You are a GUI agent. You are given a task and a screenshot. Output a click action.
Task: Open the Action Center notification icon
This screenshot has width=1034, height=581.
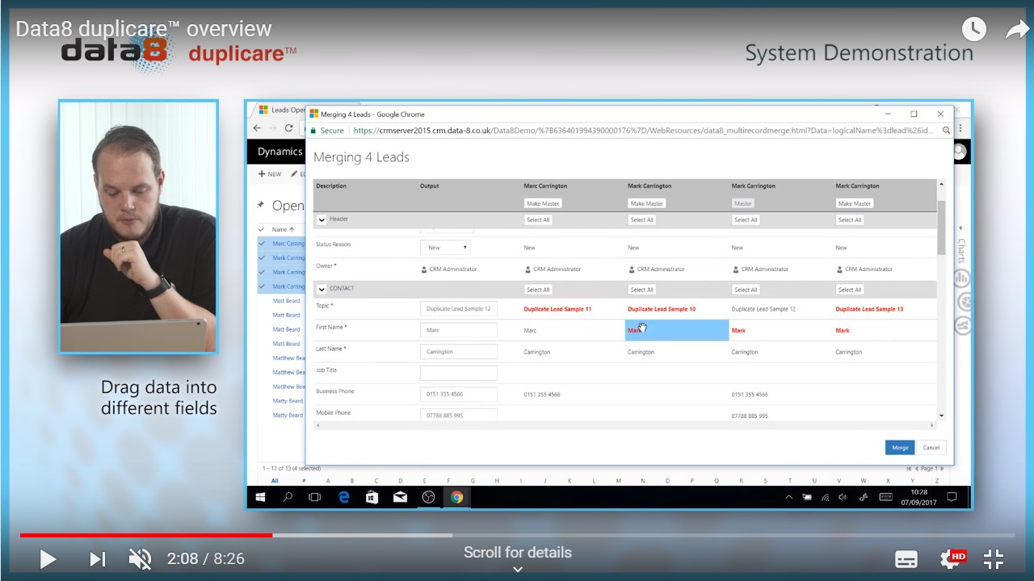(952, 497)
